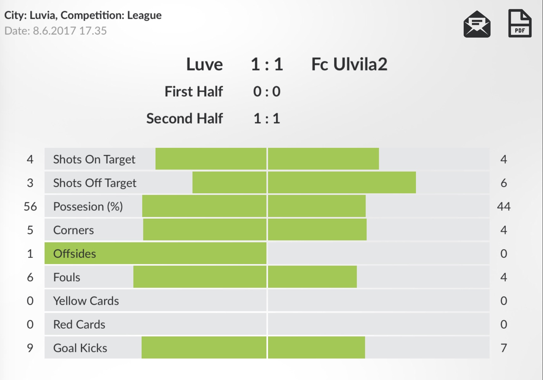Click the Possesion (%) stat label
Screen dimensions: 543x380
click(x=88, y=207)
